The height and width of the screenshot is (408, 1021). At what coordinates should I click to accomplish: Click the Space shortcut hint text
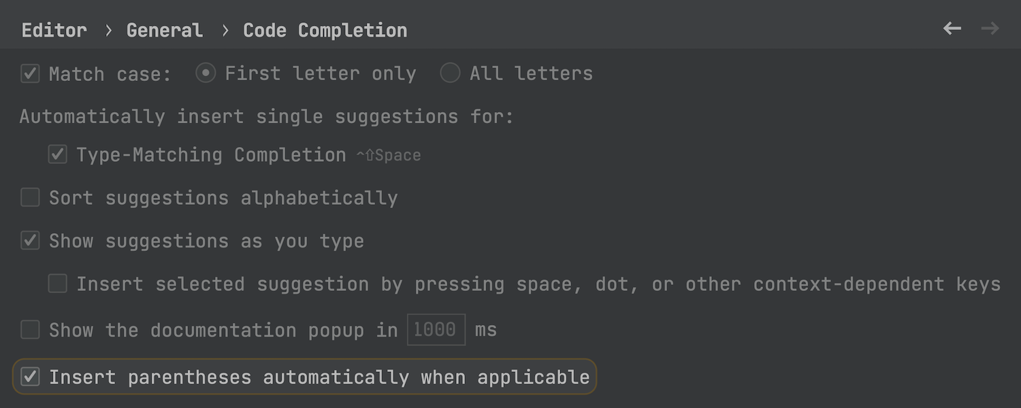pos(389,156)
